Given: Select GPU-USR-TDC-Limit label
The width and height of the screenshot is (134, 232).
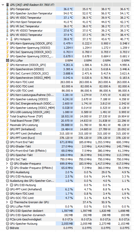Looking at the screenshot, I should (x=22, y=91).
